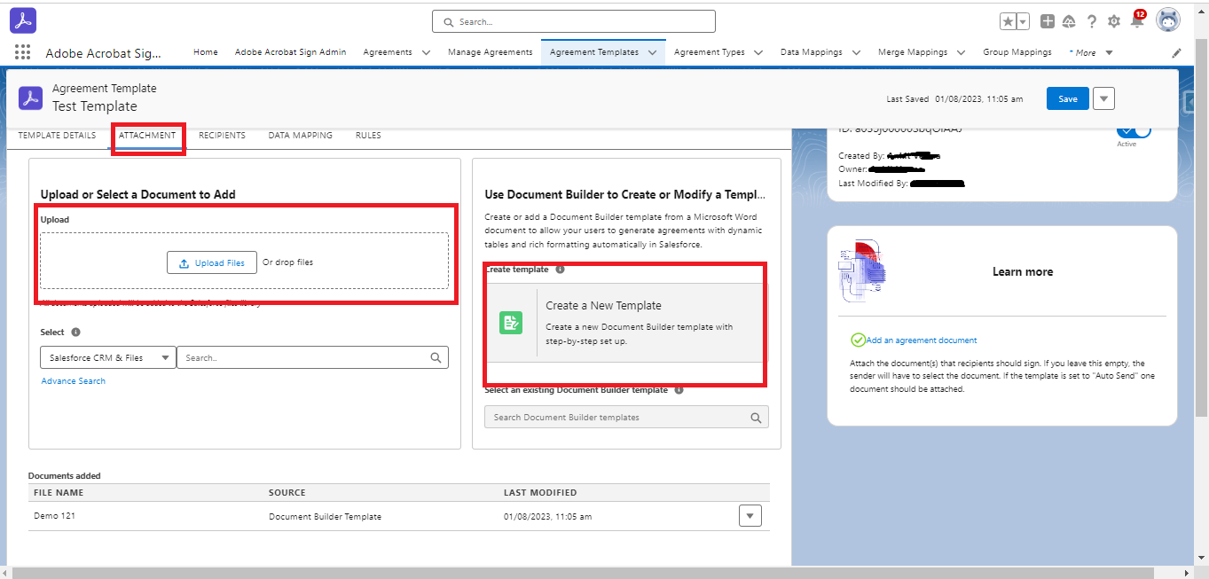Switch to the Rules tab
1209x579 pixels.
coord(368,136)
